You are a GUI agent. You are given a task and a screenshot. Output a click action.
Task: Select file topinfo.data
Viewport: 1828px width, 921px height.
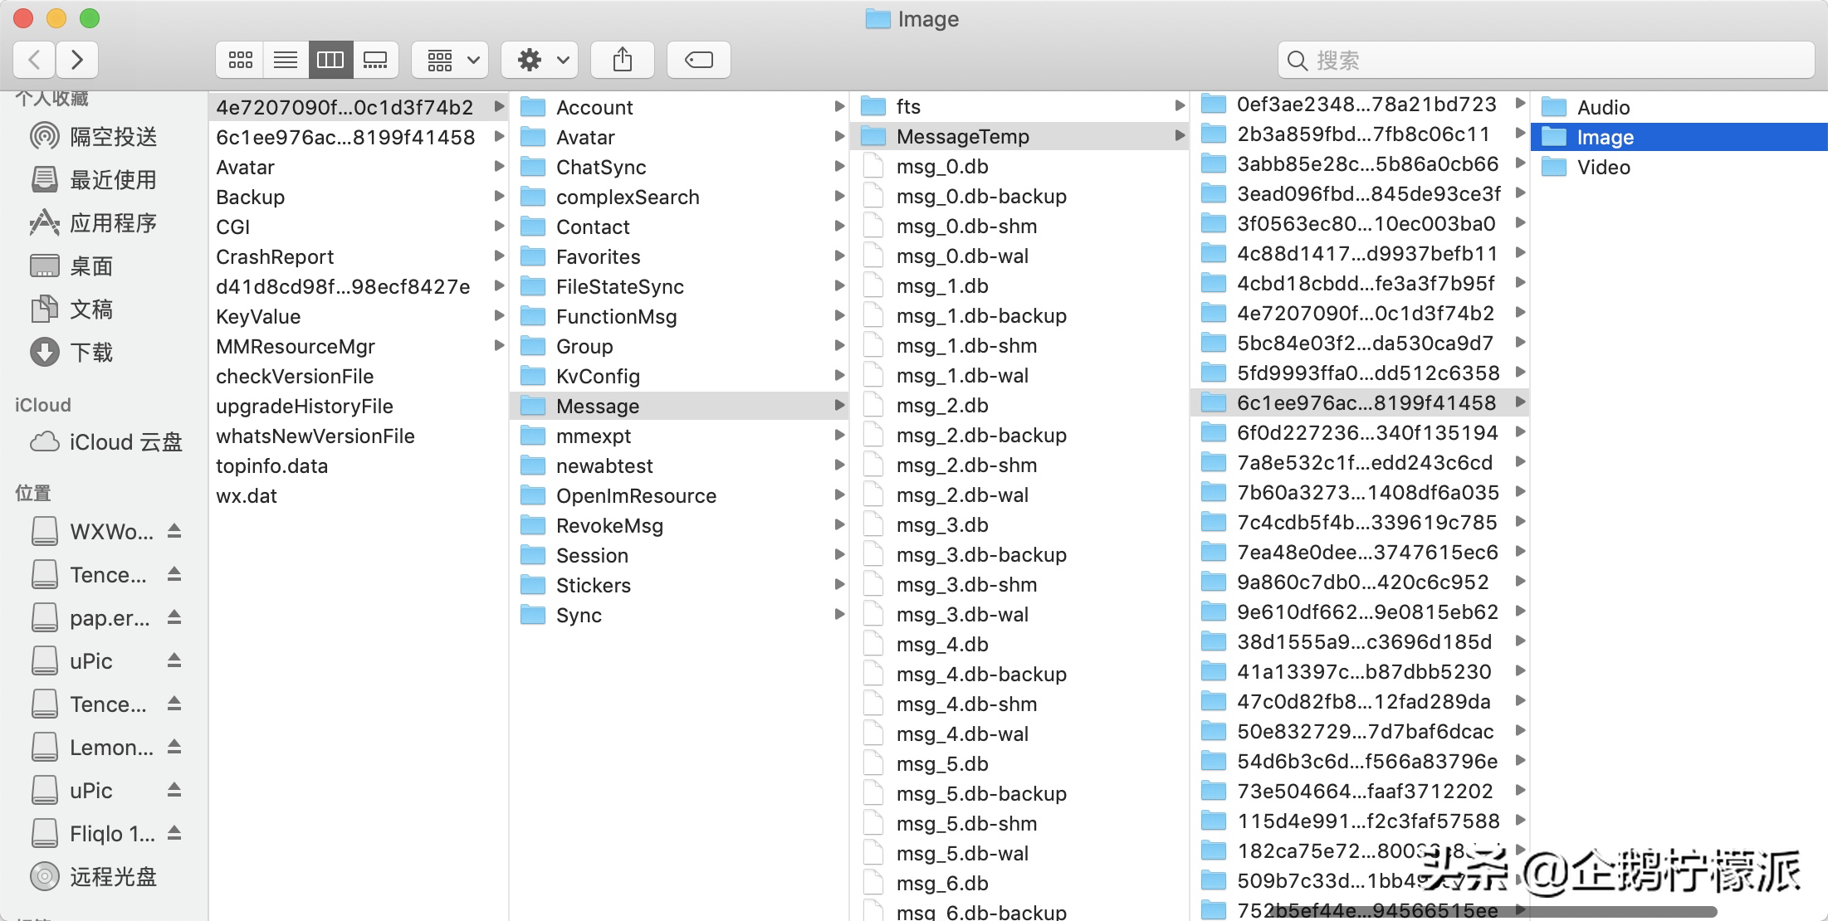(x=358, y=465)
